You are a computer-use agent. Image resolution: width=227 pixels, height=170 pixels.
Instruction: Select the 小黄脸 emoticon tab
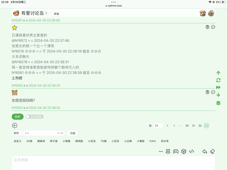click(x=141, y=141)
